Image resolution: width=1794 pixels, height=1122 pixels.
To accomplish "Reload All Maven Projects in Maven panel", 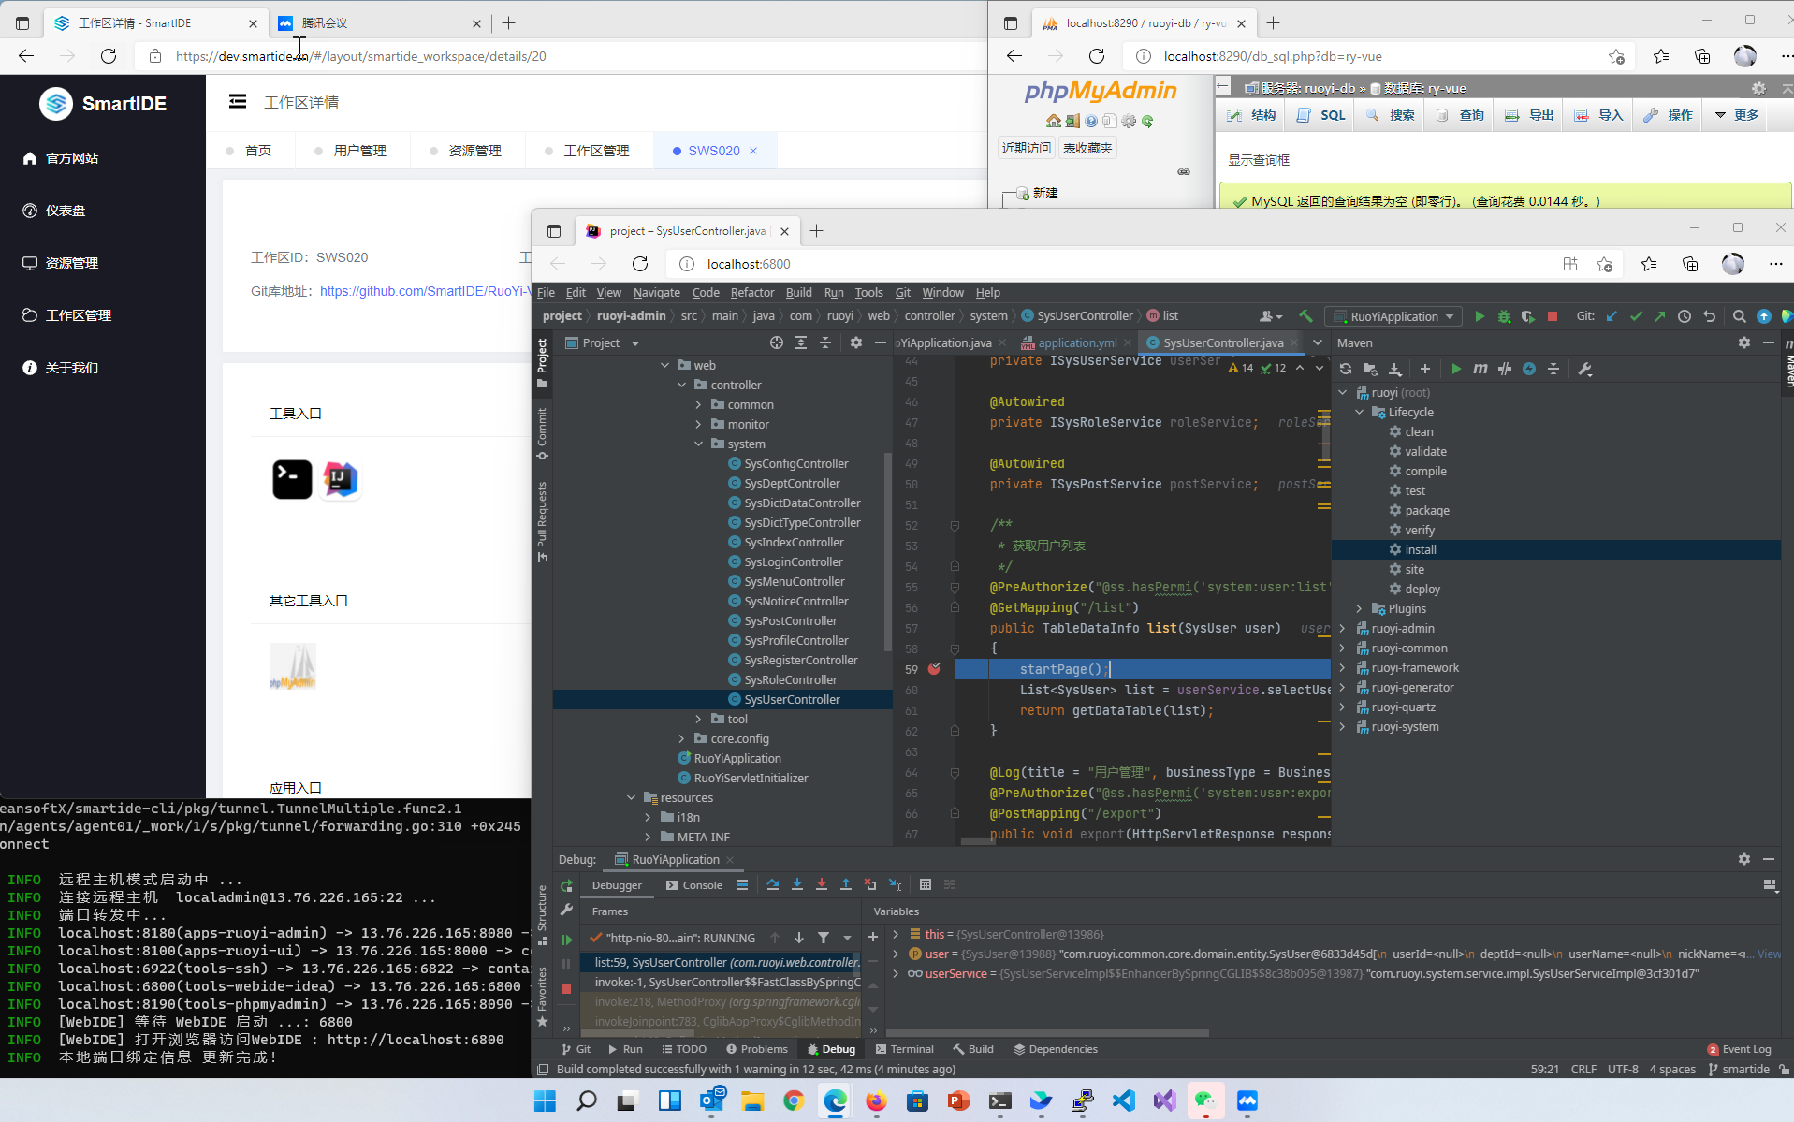I will (1345, 369).
